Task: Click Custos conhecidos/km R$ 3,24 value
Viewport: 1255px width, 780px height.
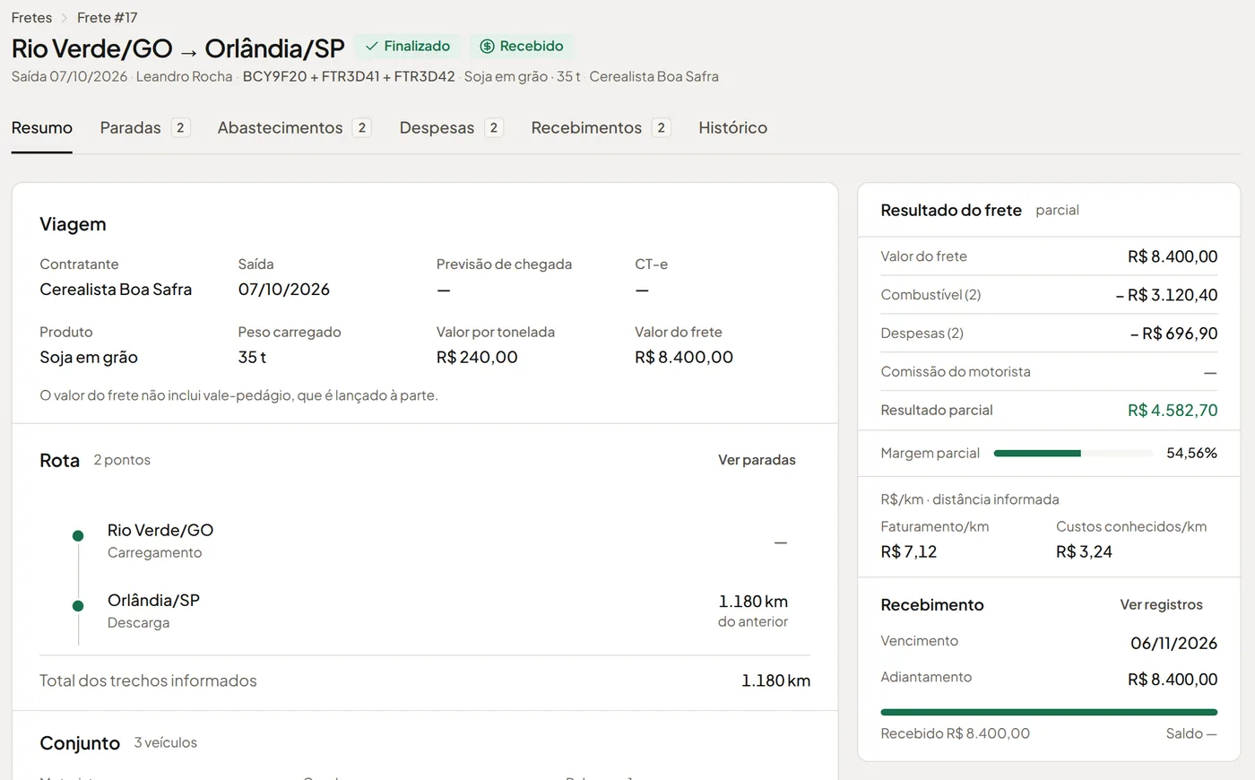Action: coord(1084,552)
